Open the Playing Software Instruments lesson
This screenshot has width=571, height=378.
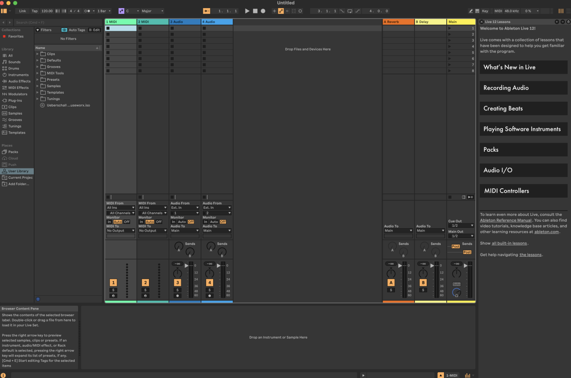[523, 129]
